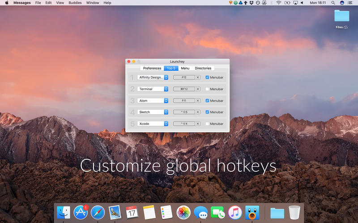Open the Wi-Fi status menu
The image size is (358, 223).
(278, 3)
